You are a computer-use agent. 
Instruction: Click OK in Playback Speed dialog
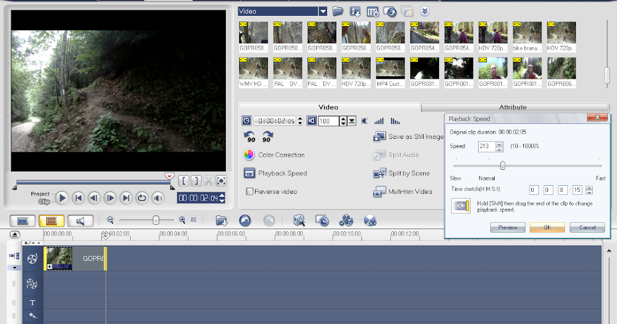[547, 227]
